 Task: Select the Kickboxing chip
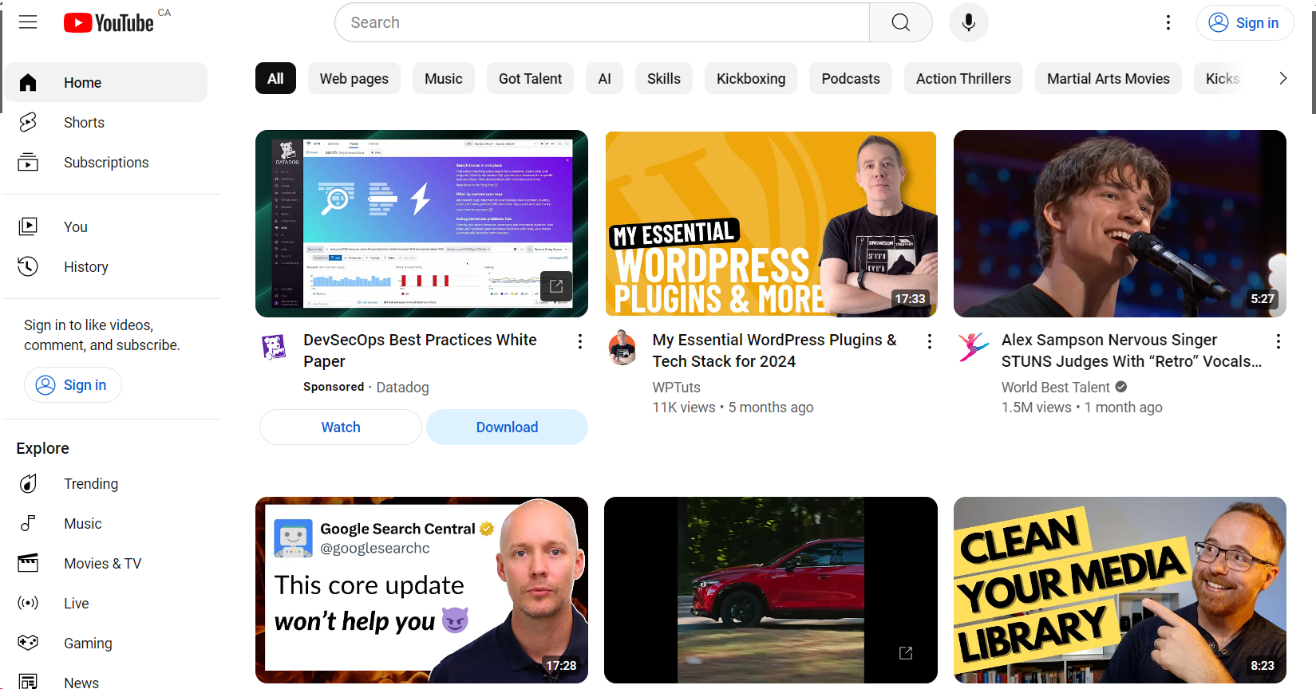tap(751, 78)
